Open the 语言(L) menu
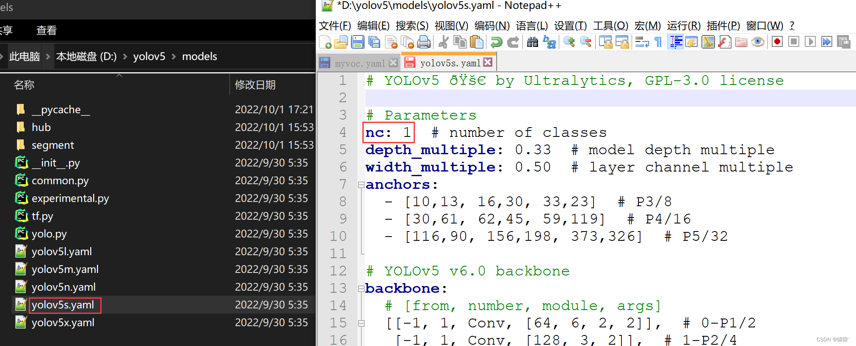Image resolution: width=856 pixels, height=346 pixels. [x=532, y=26]
